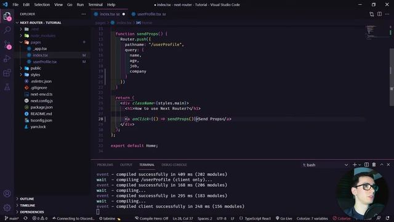
Task: Open .gitignore file
Action: pyautogui.click(x=39, y=88)
